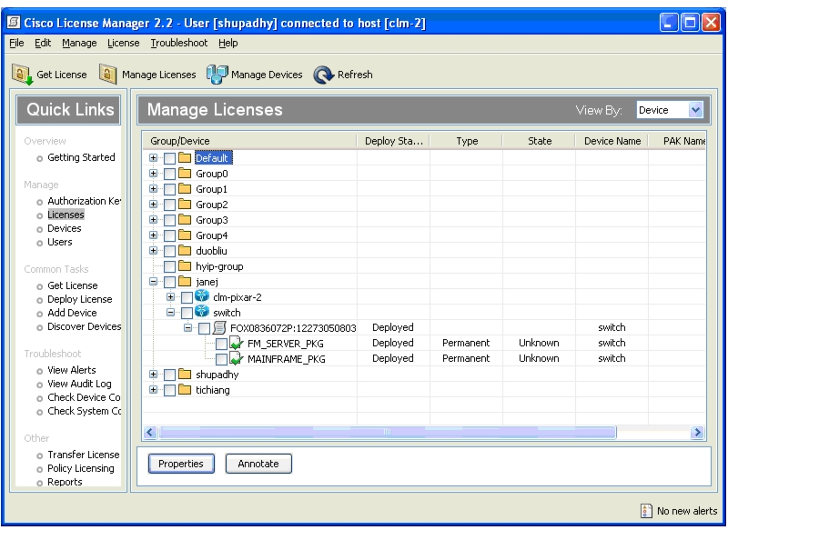Screen dimensions: 819x540
Task: Click the Cisco License Manager title bar icon
Action: 14,23
